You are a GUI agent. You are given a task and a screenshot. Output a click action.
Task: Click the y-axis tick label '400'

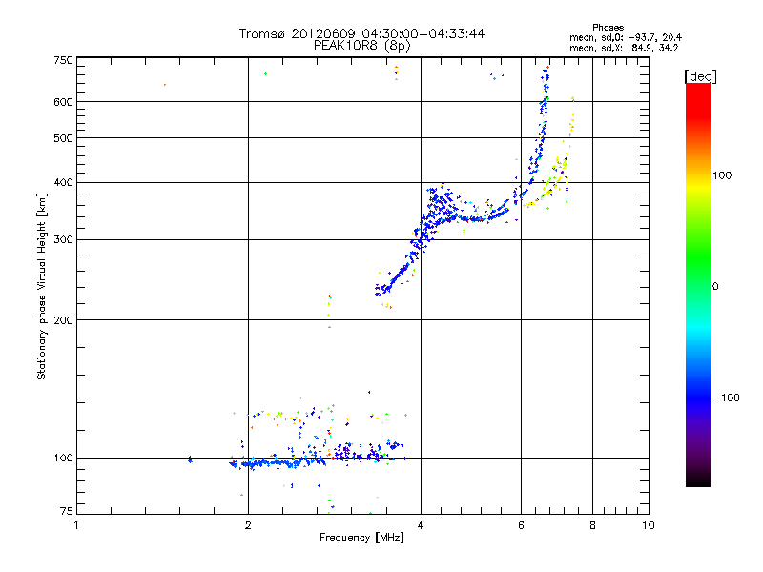coord(63,183)
